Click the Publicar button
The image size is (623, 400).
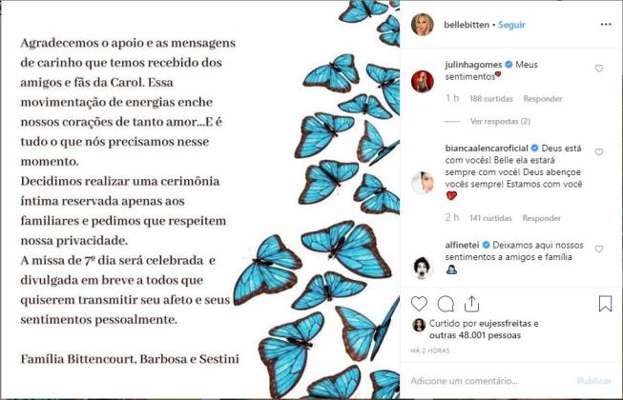tap(594, 381)
